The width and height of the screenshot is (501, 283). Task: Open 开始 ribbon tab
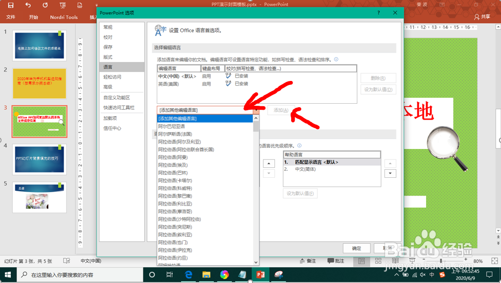[x=34, y=17]
